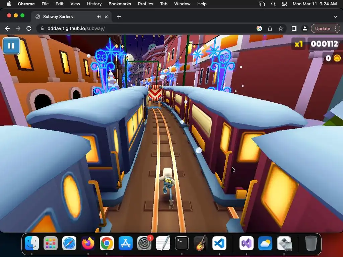Image resolution: width=343 pixels, height=257 pixels.
Task: Click the forward navigation arrow
Action: pyautogui.click(x=18, y=28)
